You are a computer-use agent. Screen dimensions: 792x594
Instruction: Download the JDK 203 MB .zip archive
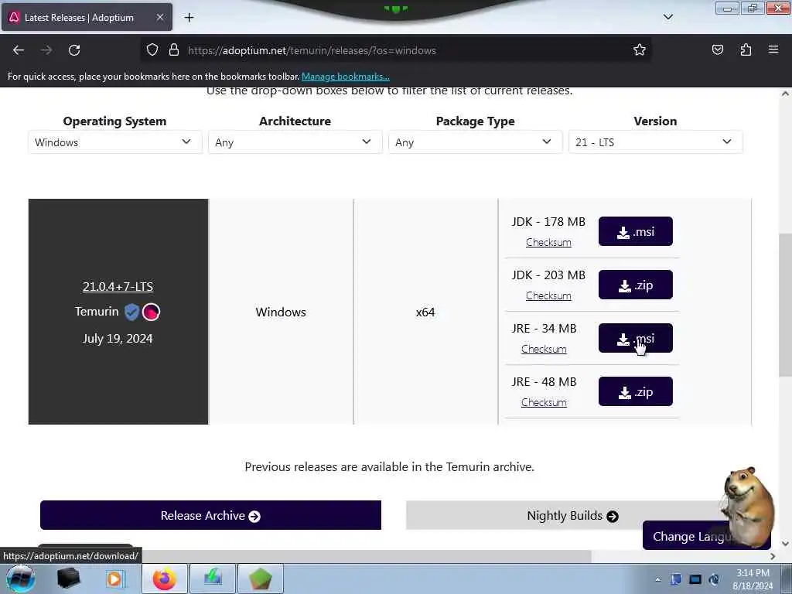(636, 285)
